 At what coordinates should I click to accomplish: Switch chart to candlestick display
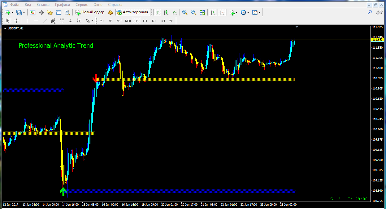(166, 12)
